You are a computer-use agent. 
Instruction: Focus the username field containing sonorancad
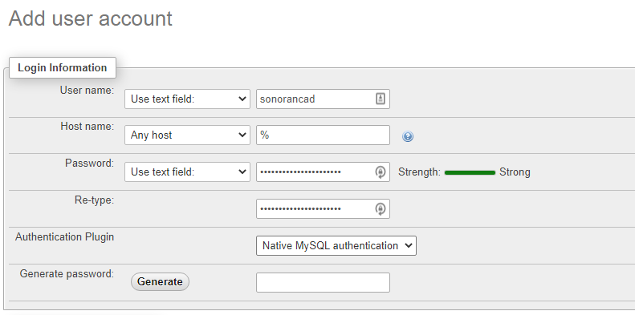point(323,99)
